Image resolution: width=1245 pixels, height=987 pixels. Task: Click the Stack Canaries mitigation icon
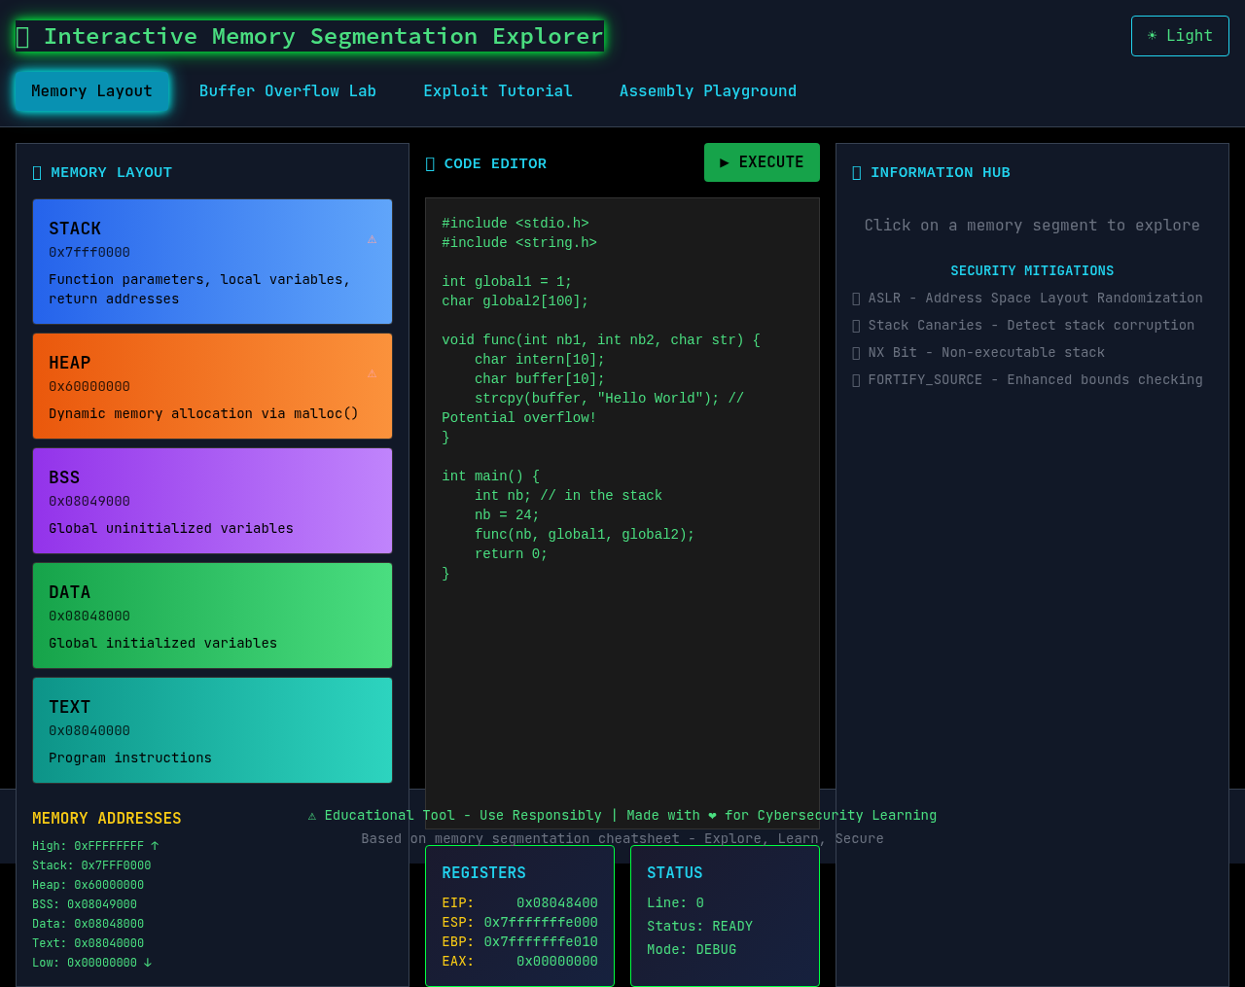point(855,325)
